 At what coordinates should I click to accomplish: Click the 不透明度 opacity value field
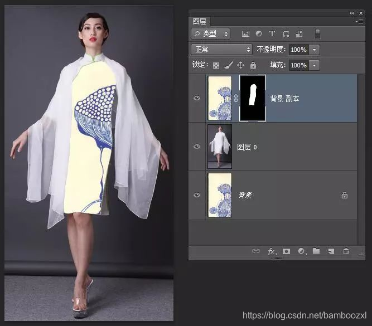(x=299, y=50)
